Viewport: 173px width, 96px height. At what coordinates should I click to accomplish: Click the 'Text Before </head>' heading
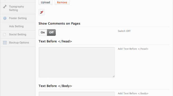[55, 41]
